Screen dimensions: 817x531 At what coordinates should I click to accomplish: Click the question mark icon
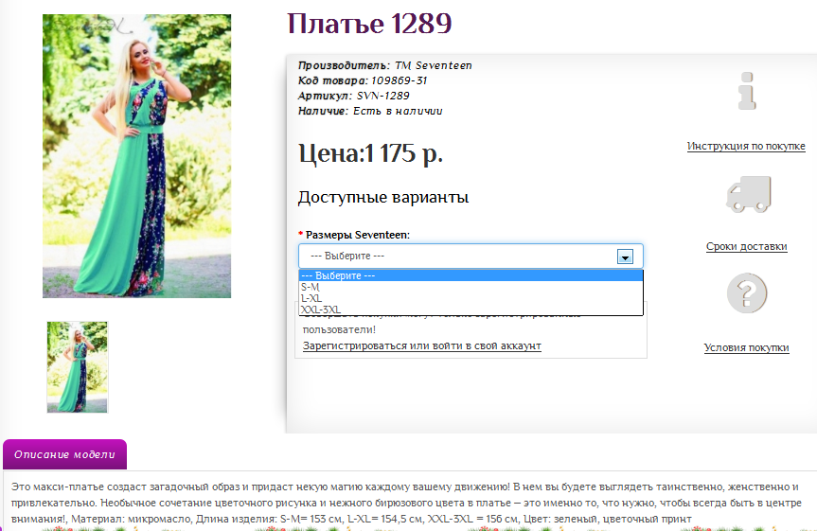tap(747, 292)
